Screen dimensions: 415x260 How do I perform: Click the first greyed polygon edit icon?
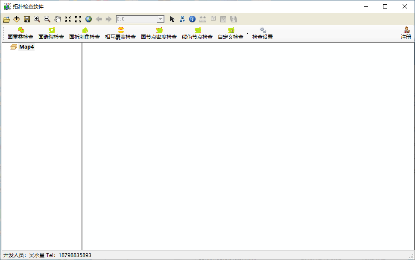tap(213, 18)
